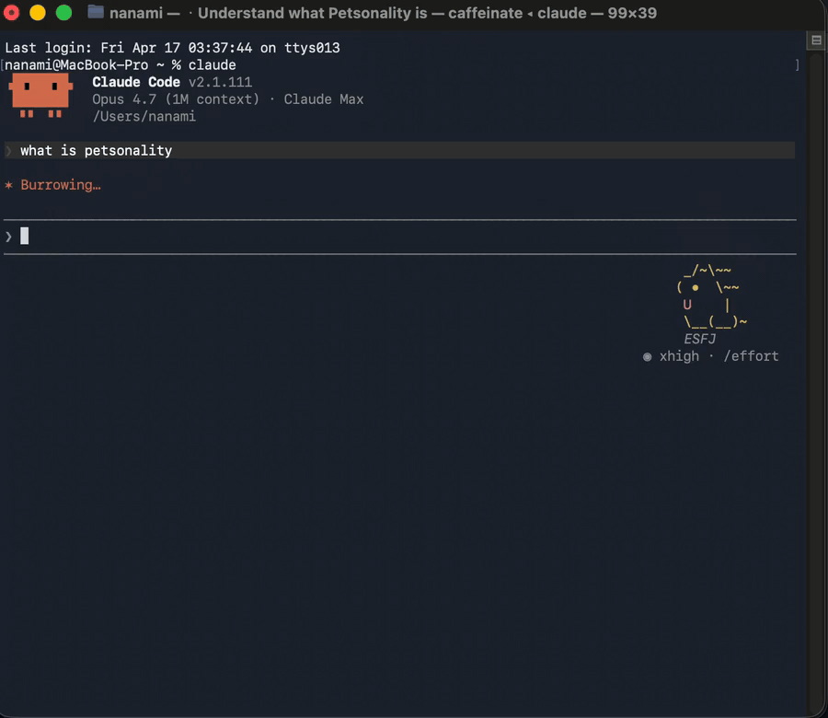Click the 'what is petsonality' prompt line
The image size is (828, 718).
tap(399, 150)
